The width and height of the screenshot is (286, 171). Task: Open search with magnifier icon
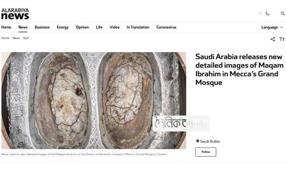[283, 13]
